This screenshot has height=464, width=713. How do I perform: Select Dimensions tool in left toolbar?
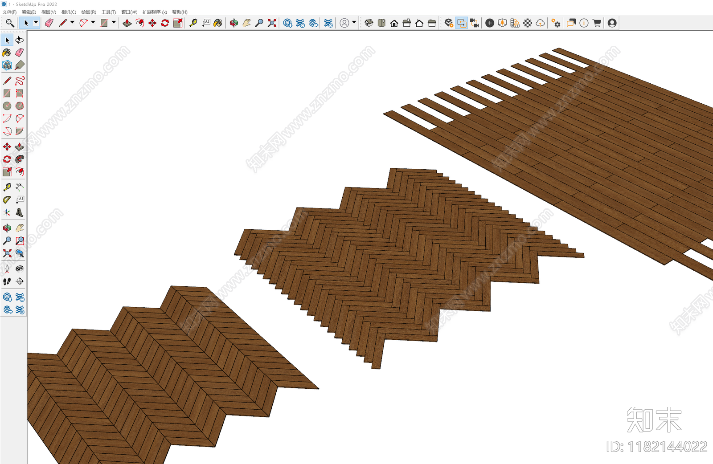point(20,187)
